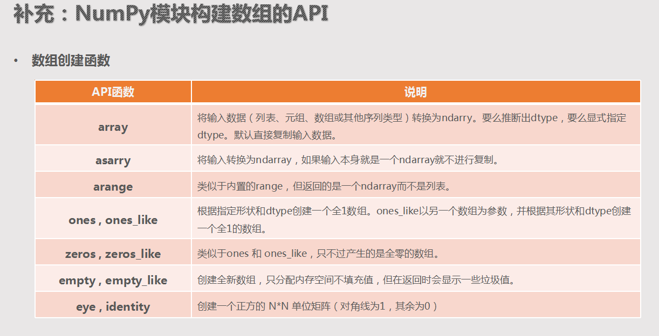The image size is (659, 336).
Task: Click the "说明" column header
Action: [x=416, y=92]
